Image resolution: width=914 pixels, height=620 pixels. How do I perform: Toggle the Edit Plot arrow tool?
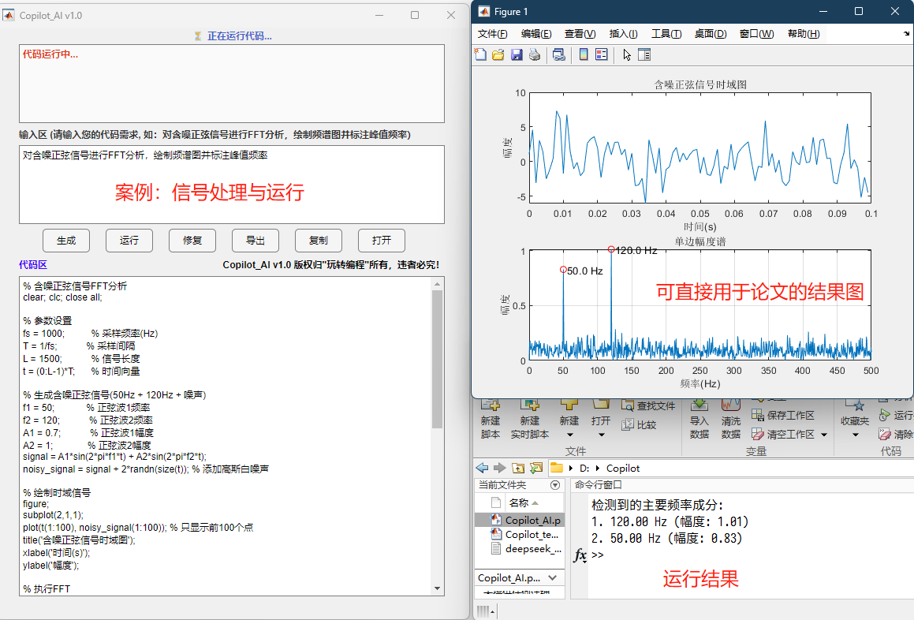point(627,54)
